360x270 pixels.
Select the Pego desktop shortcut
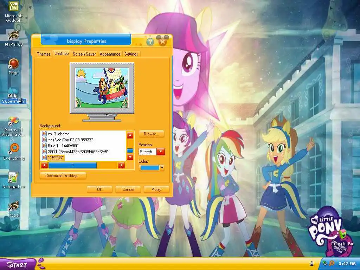(x=14, y=67)
